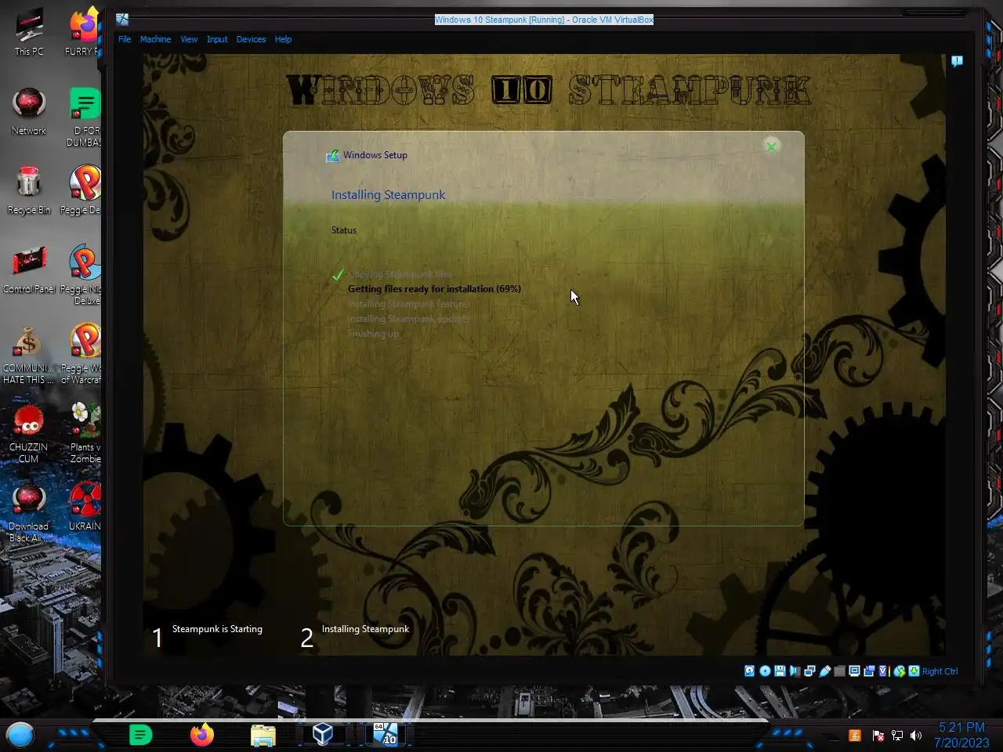Select the Recycle Bin desktop icon
This screenshot has width=1003, height=752.
[29, 190]
